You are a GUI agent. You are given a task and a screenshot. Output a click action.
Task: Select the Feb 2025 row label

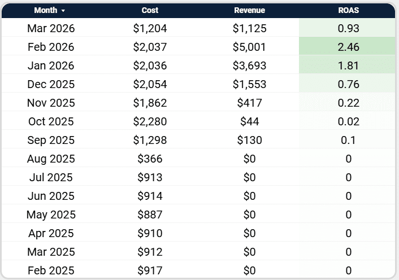pos(51,270)
